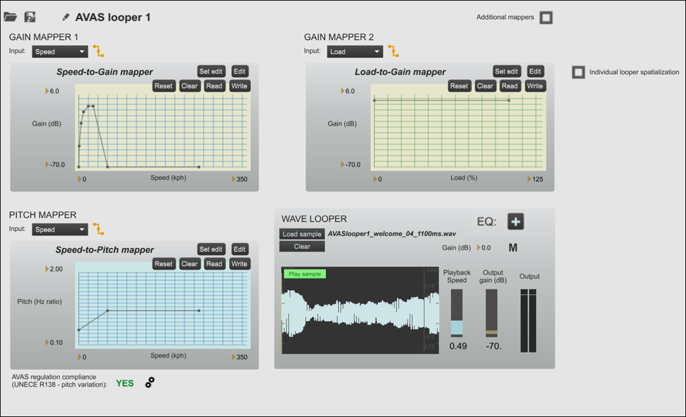This screenshot has height=417, width=686.
Task: Click the Output gain (dB) slider
Action: click(492, 313)
